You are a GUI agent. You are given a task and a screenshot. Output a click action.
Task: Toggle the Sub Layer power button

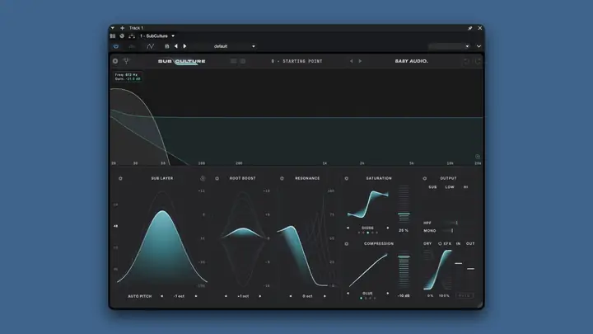point(120,178)
